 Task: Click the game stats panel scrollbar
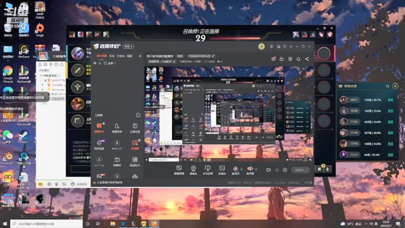[x=398, y=96]
